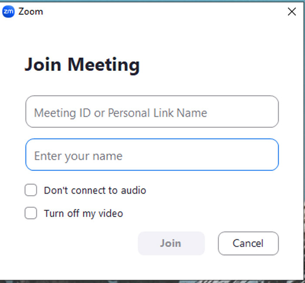Click the Meeting ID or Personal Link Name field
This screenshot has height=283, width=305.
pos(152,112)
